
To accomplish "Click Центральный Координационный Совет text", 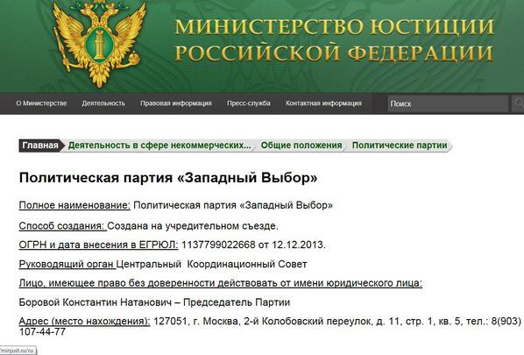I will [211, 265].
